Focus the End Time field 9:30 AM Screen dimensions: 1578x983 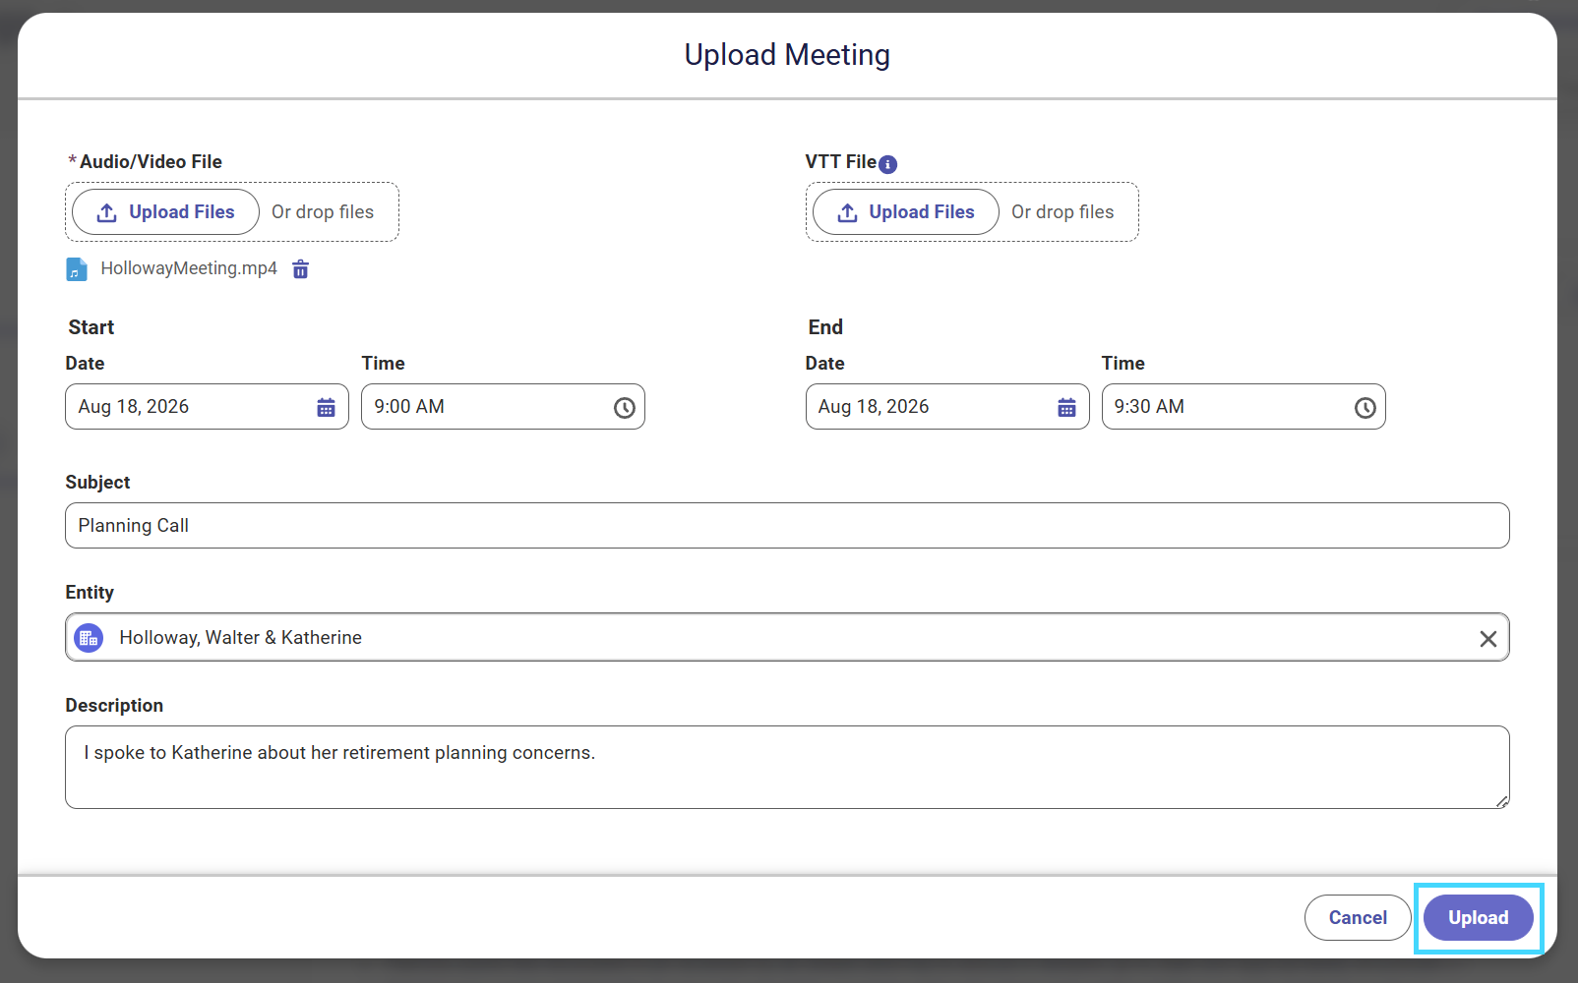click(1244, 407)
